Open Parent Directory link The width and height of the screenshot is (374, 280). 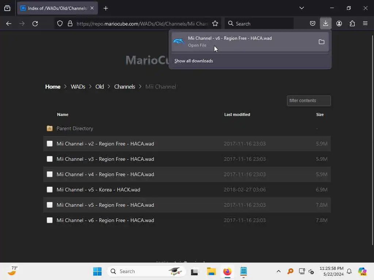[x=75, y=129]
